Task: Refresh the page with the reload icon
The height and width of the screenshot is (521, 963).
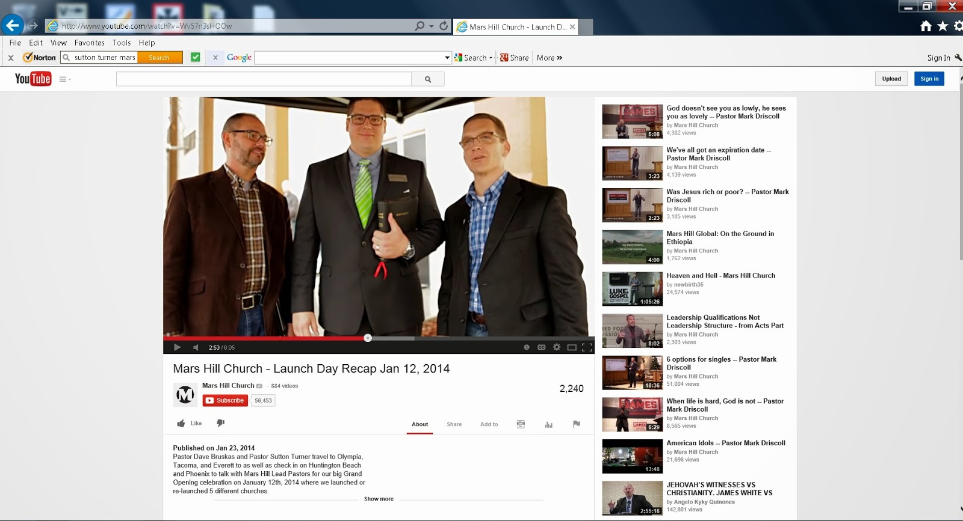Action: point(444,26)
